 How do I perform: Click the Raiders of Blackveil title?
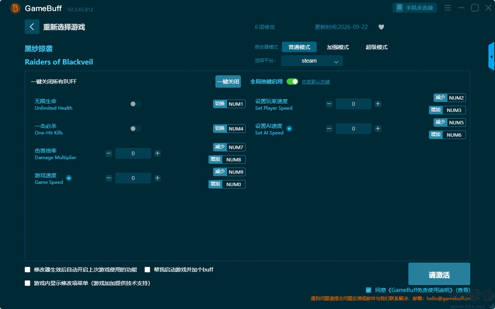(x=59, y=62)
